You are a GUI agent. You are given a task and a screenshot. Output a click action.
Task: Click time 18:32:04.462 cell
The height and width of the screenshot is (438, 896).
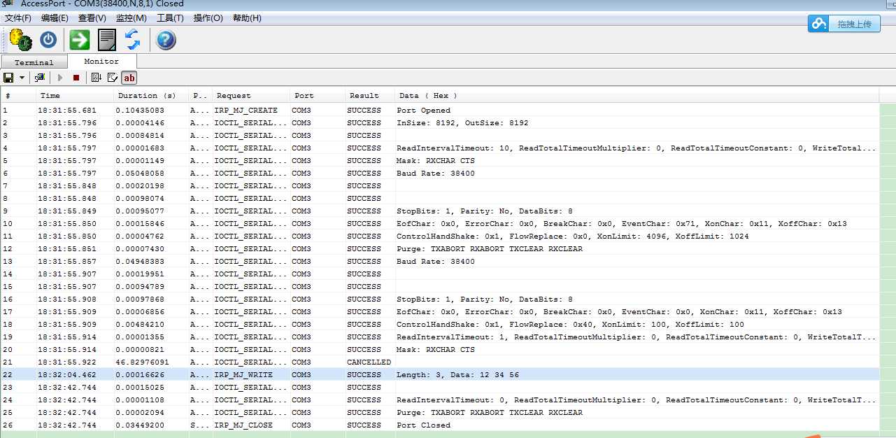(x=67, y=375)
